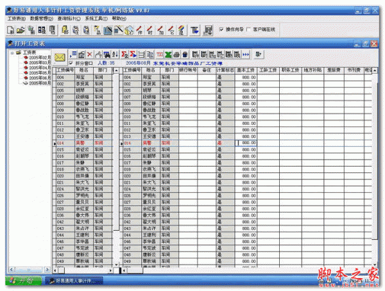
Task: Select the 2005年08月 tree item
Action: click(40, 83)
